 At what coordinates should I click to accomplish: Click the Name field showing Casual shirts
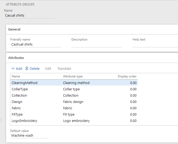pyautogui.click(x=29, y=16)
